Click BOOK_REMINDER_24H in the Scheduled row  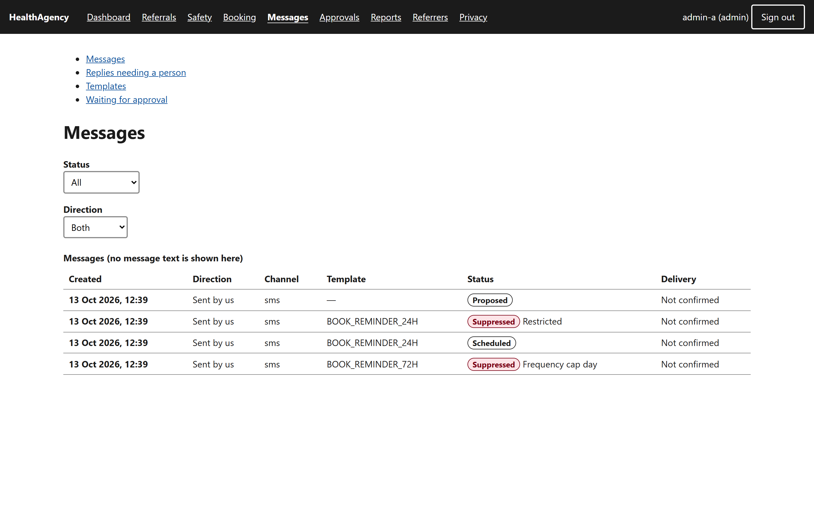tap(372, 343)
